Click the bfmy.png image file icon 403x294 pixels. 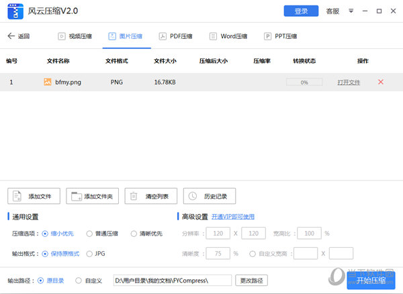pyautogui.click(x=48, y=82)
